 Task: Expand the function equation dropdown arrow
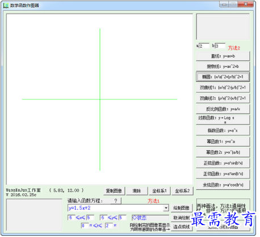click(x=166, y=208)
